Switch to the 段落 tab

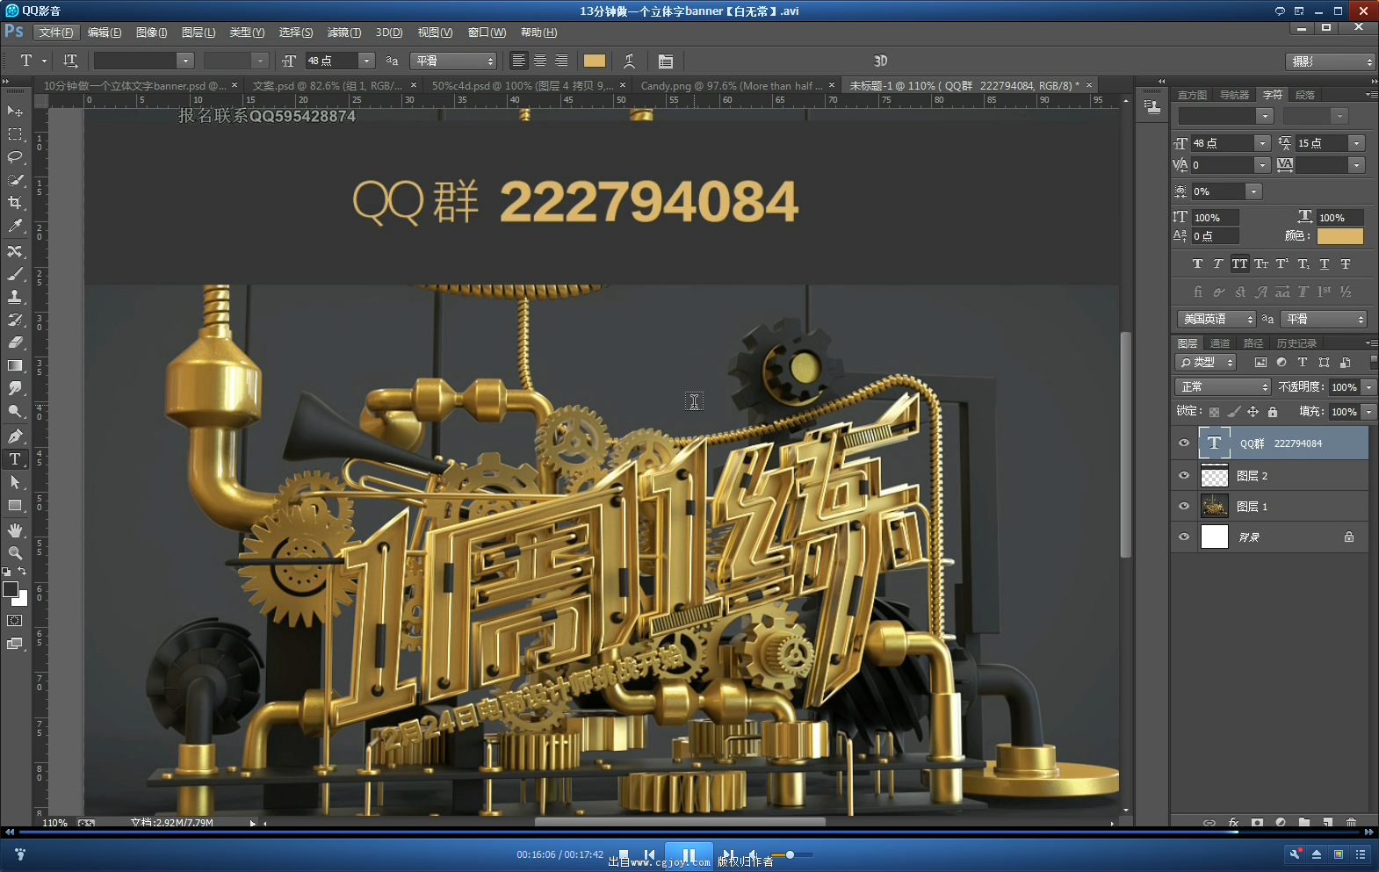(1305, 95)
